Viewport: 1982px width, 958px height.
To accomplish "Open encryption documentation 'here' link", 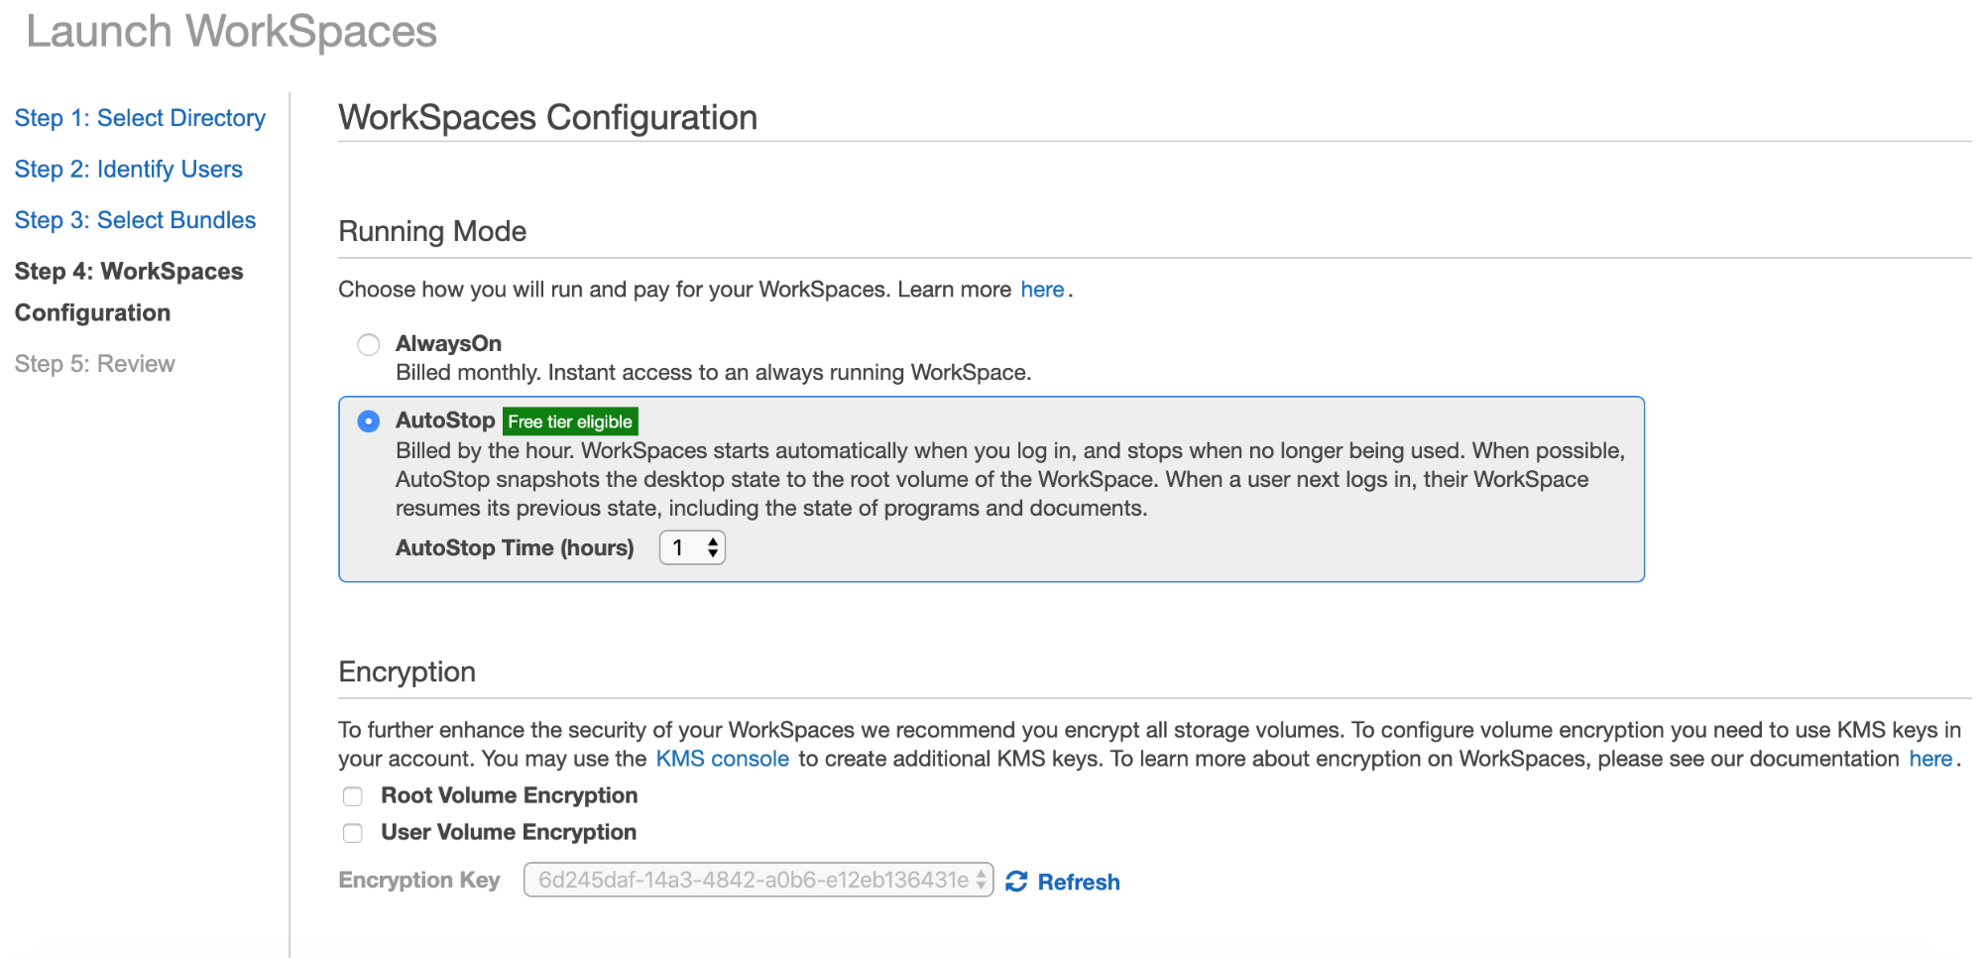I will click(x=1930, y=759).
